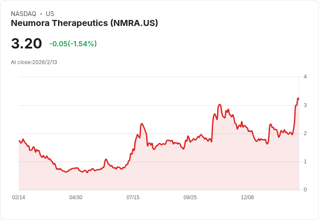Select the 02/14 date axis label
This screenshot has width=319, height=220.
[x=19, y=197]
